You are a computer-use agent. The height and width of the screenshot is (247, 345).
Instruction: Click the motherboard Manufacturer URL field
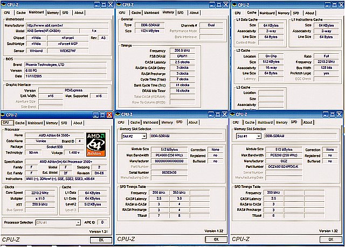[x=67, y=25]
